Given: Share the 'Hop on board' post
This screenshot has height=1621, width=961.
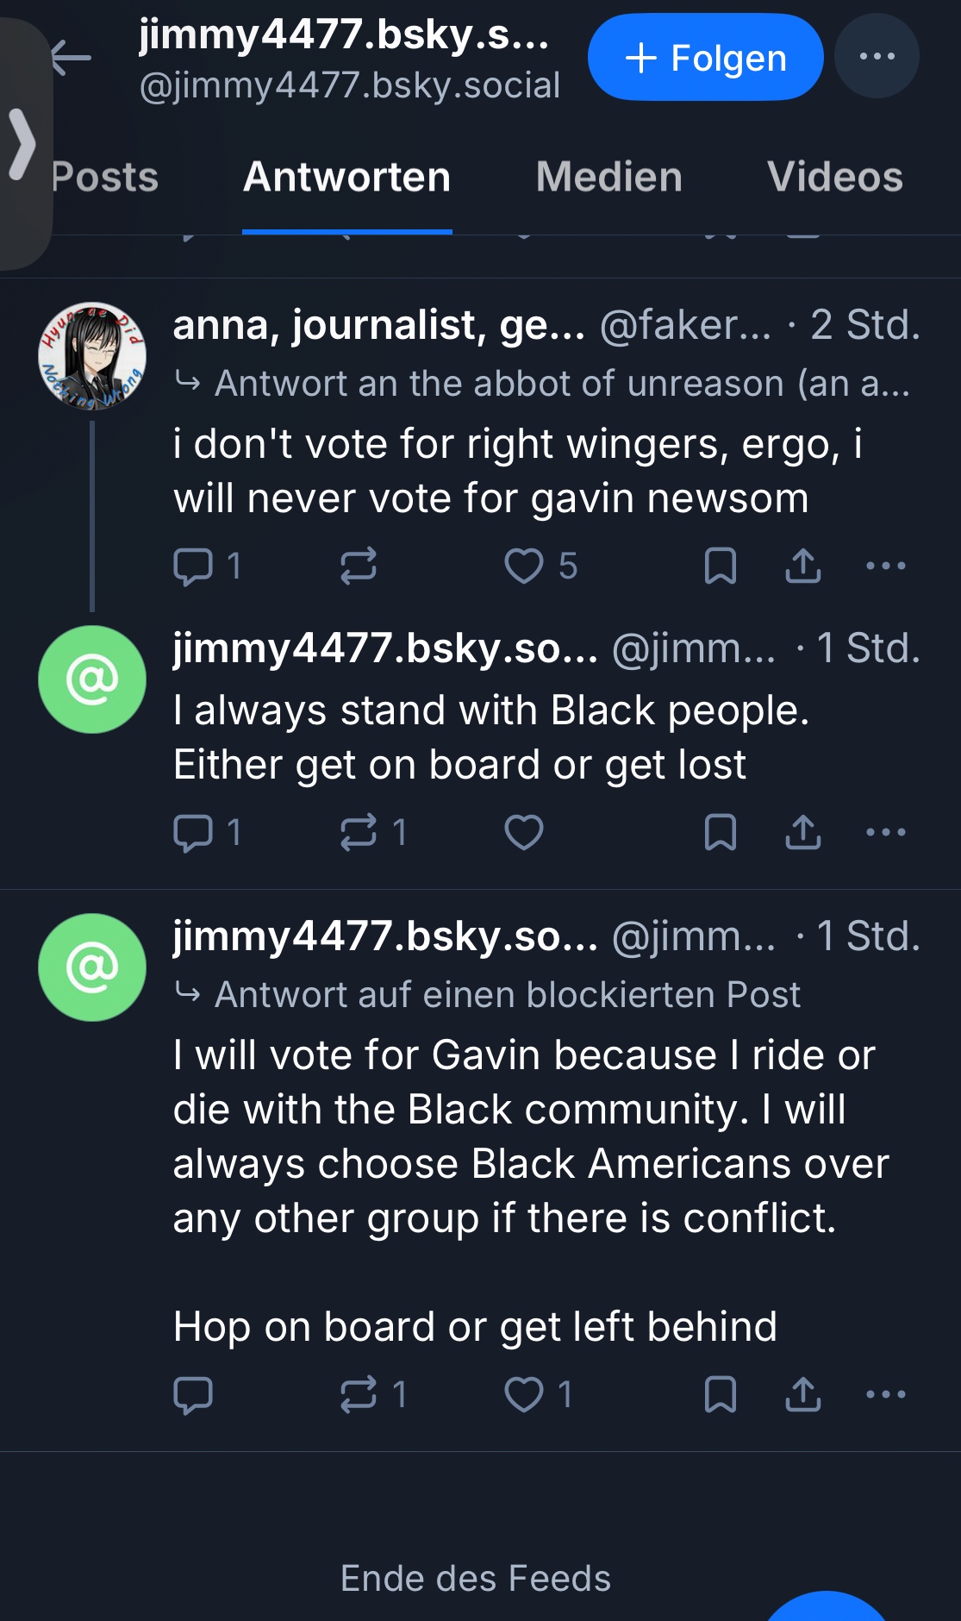Looking at the screenshot, I should click(x=803, y=1395).
